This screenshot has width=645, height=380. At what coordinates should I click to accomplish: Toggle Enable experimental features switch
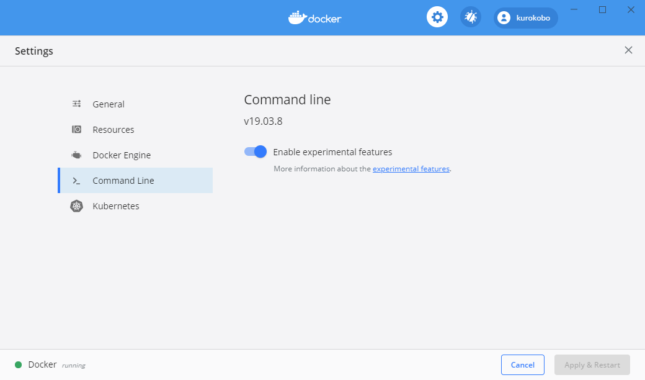[x=255, y=152]
